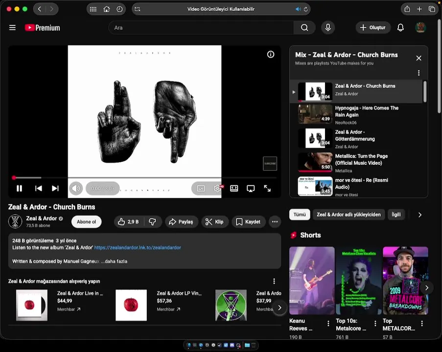Open Zeal & Ardor Live in merch item
This screenshot has width=442, height=352.
(x=60, y=305)
